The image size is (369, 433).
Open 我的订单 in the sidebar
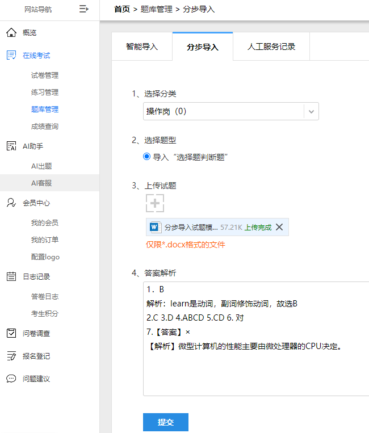coord(45,239)
